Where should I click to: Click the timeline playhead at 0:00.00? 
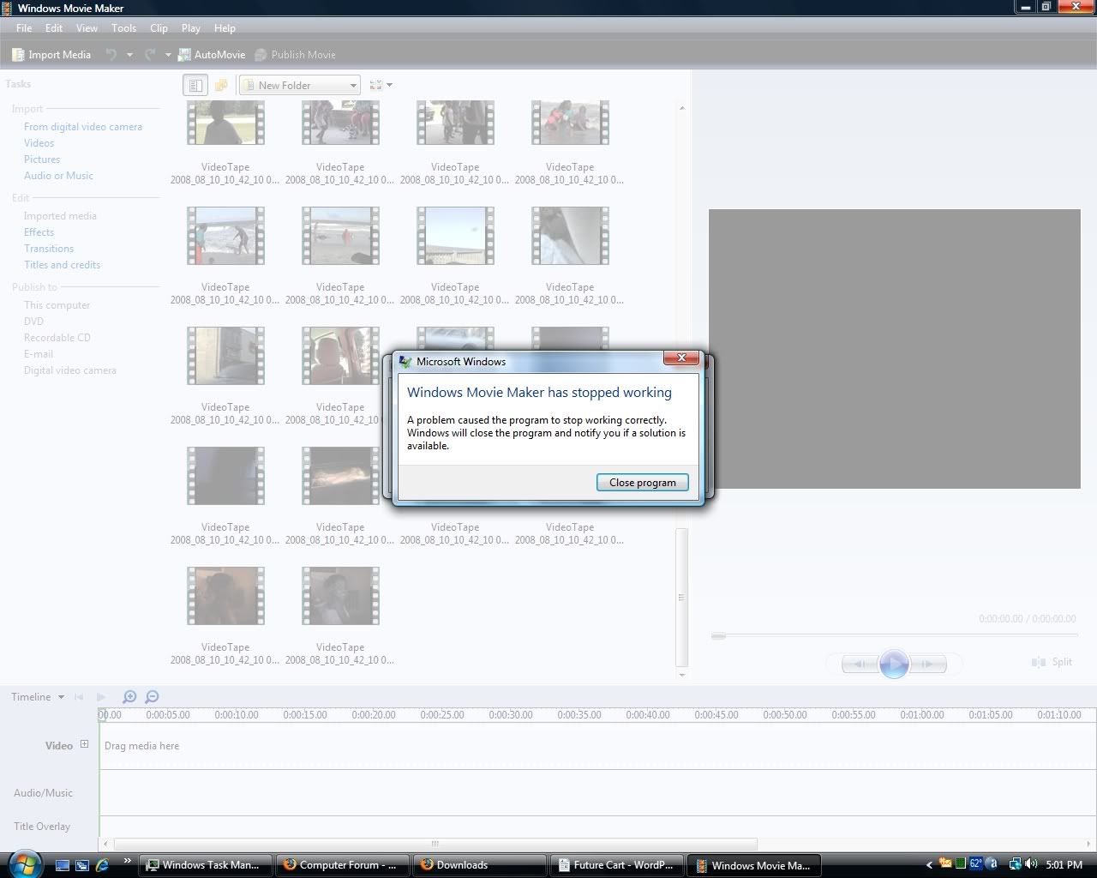click(x=100, y=714)
